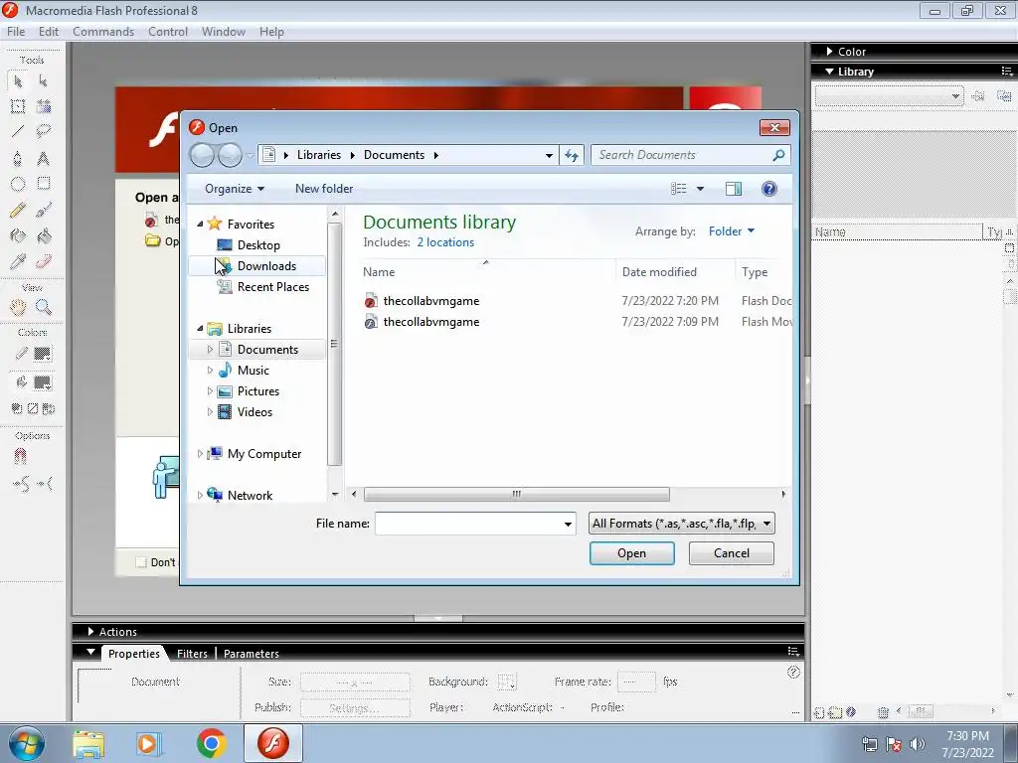Select the thecollabvmgame Flash Movie file
1018x763 pixels.
point(431,322)
